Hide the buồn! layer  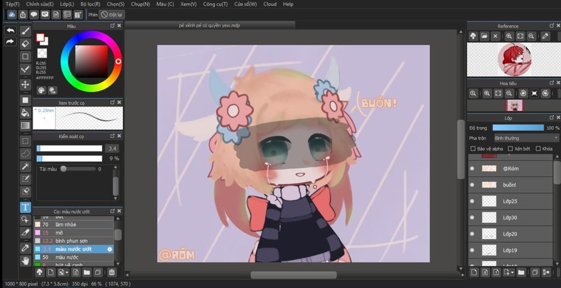pyautogui.click(x=472, y=185)
